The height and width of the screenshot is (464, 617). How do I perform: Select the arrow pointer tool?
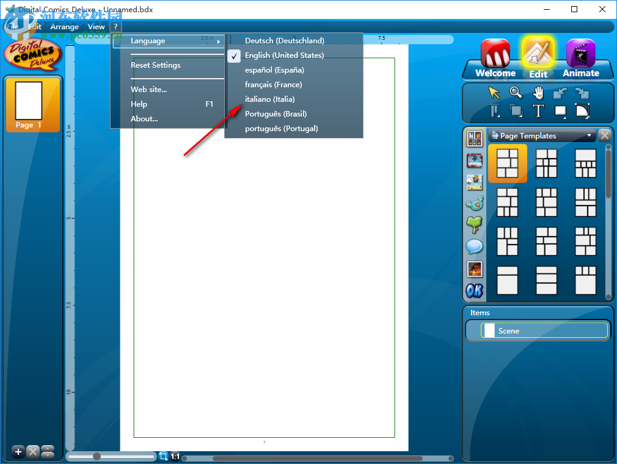494,93
